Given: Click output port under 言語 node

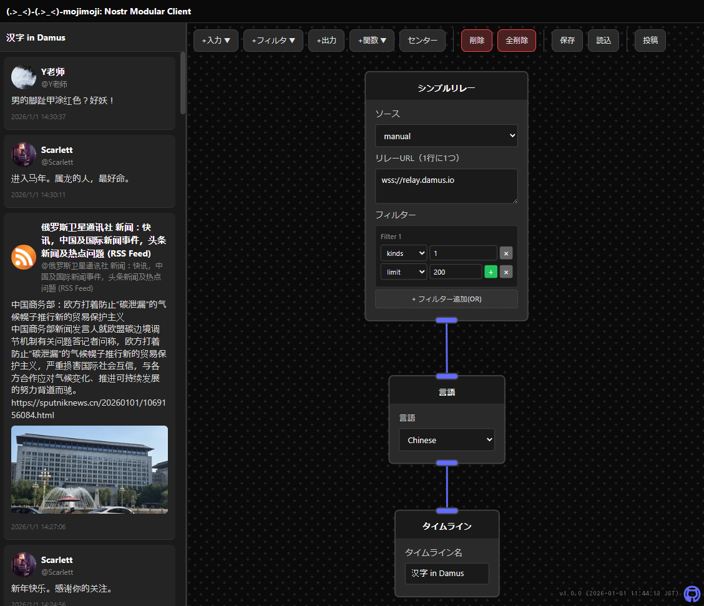Looking at the screenshot, I should [x=447, y=463].
